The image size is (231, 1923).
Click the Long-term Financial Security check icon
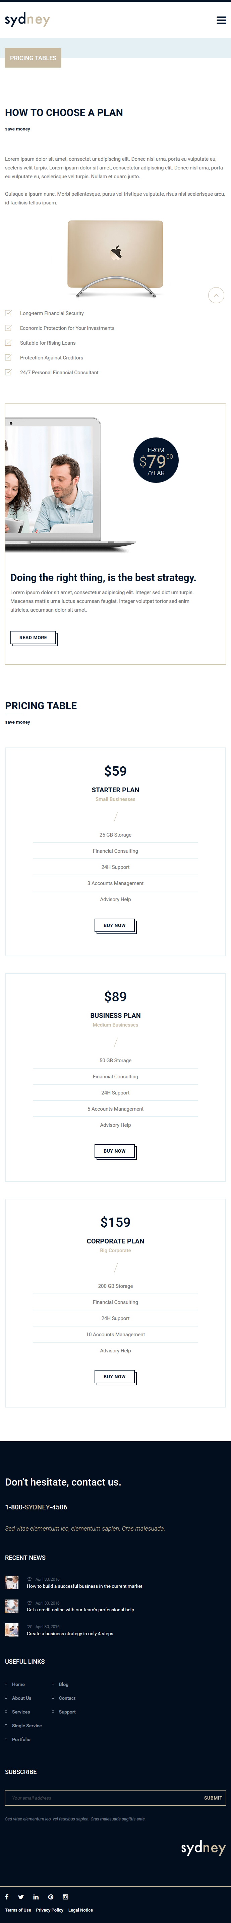pyautogui.click(x=8, y=313)
